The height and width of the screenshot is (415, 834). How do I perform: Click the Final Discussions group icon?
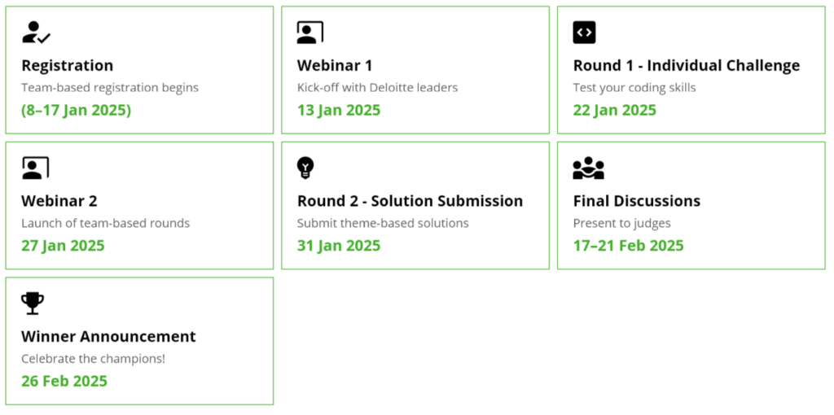[x=588, y=168]
